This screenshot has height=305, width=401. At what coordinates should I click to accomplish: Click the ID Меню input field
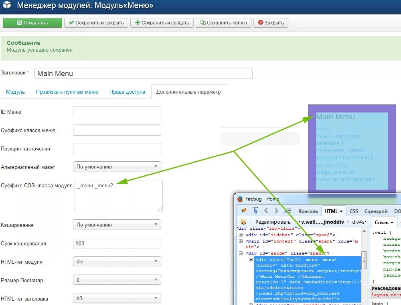click(117, 112)
